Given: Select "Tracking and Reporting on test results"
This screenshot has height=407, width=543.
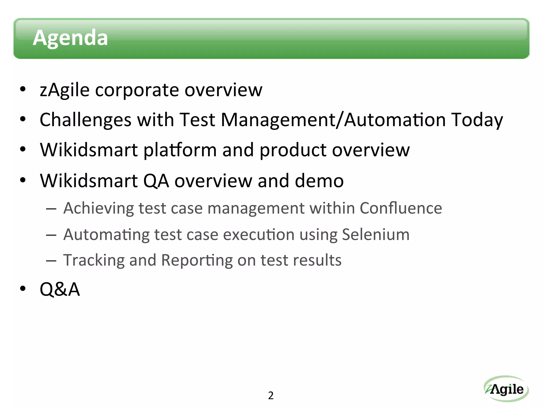Looking at the screenshot, I should 202,260.
